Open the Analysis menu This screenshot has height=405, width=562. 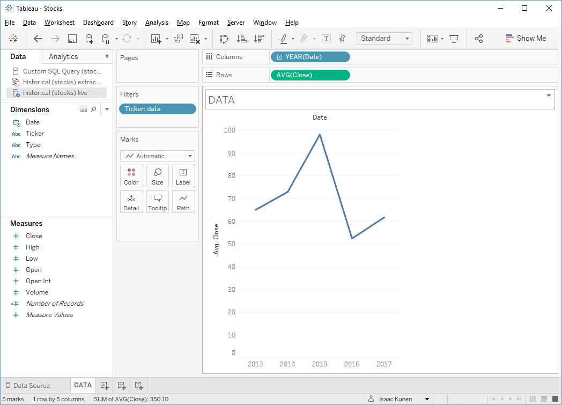pos(157,22)
